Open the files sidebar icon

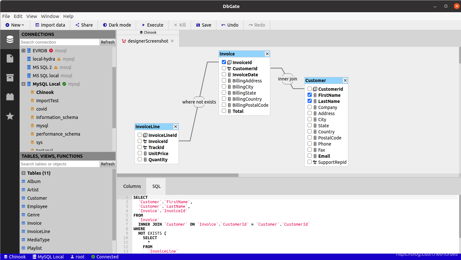[10, 58]
